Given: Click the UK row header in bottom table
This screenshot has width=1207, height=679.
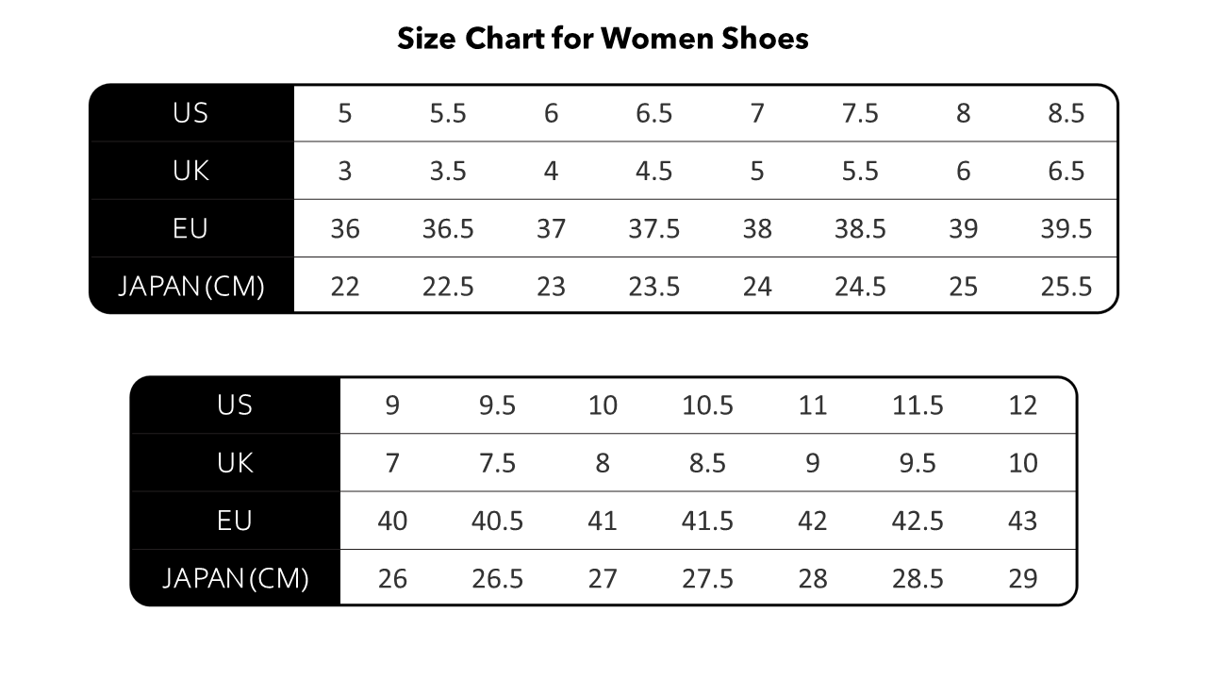Looking at the screenshot, I should (235, 463).
